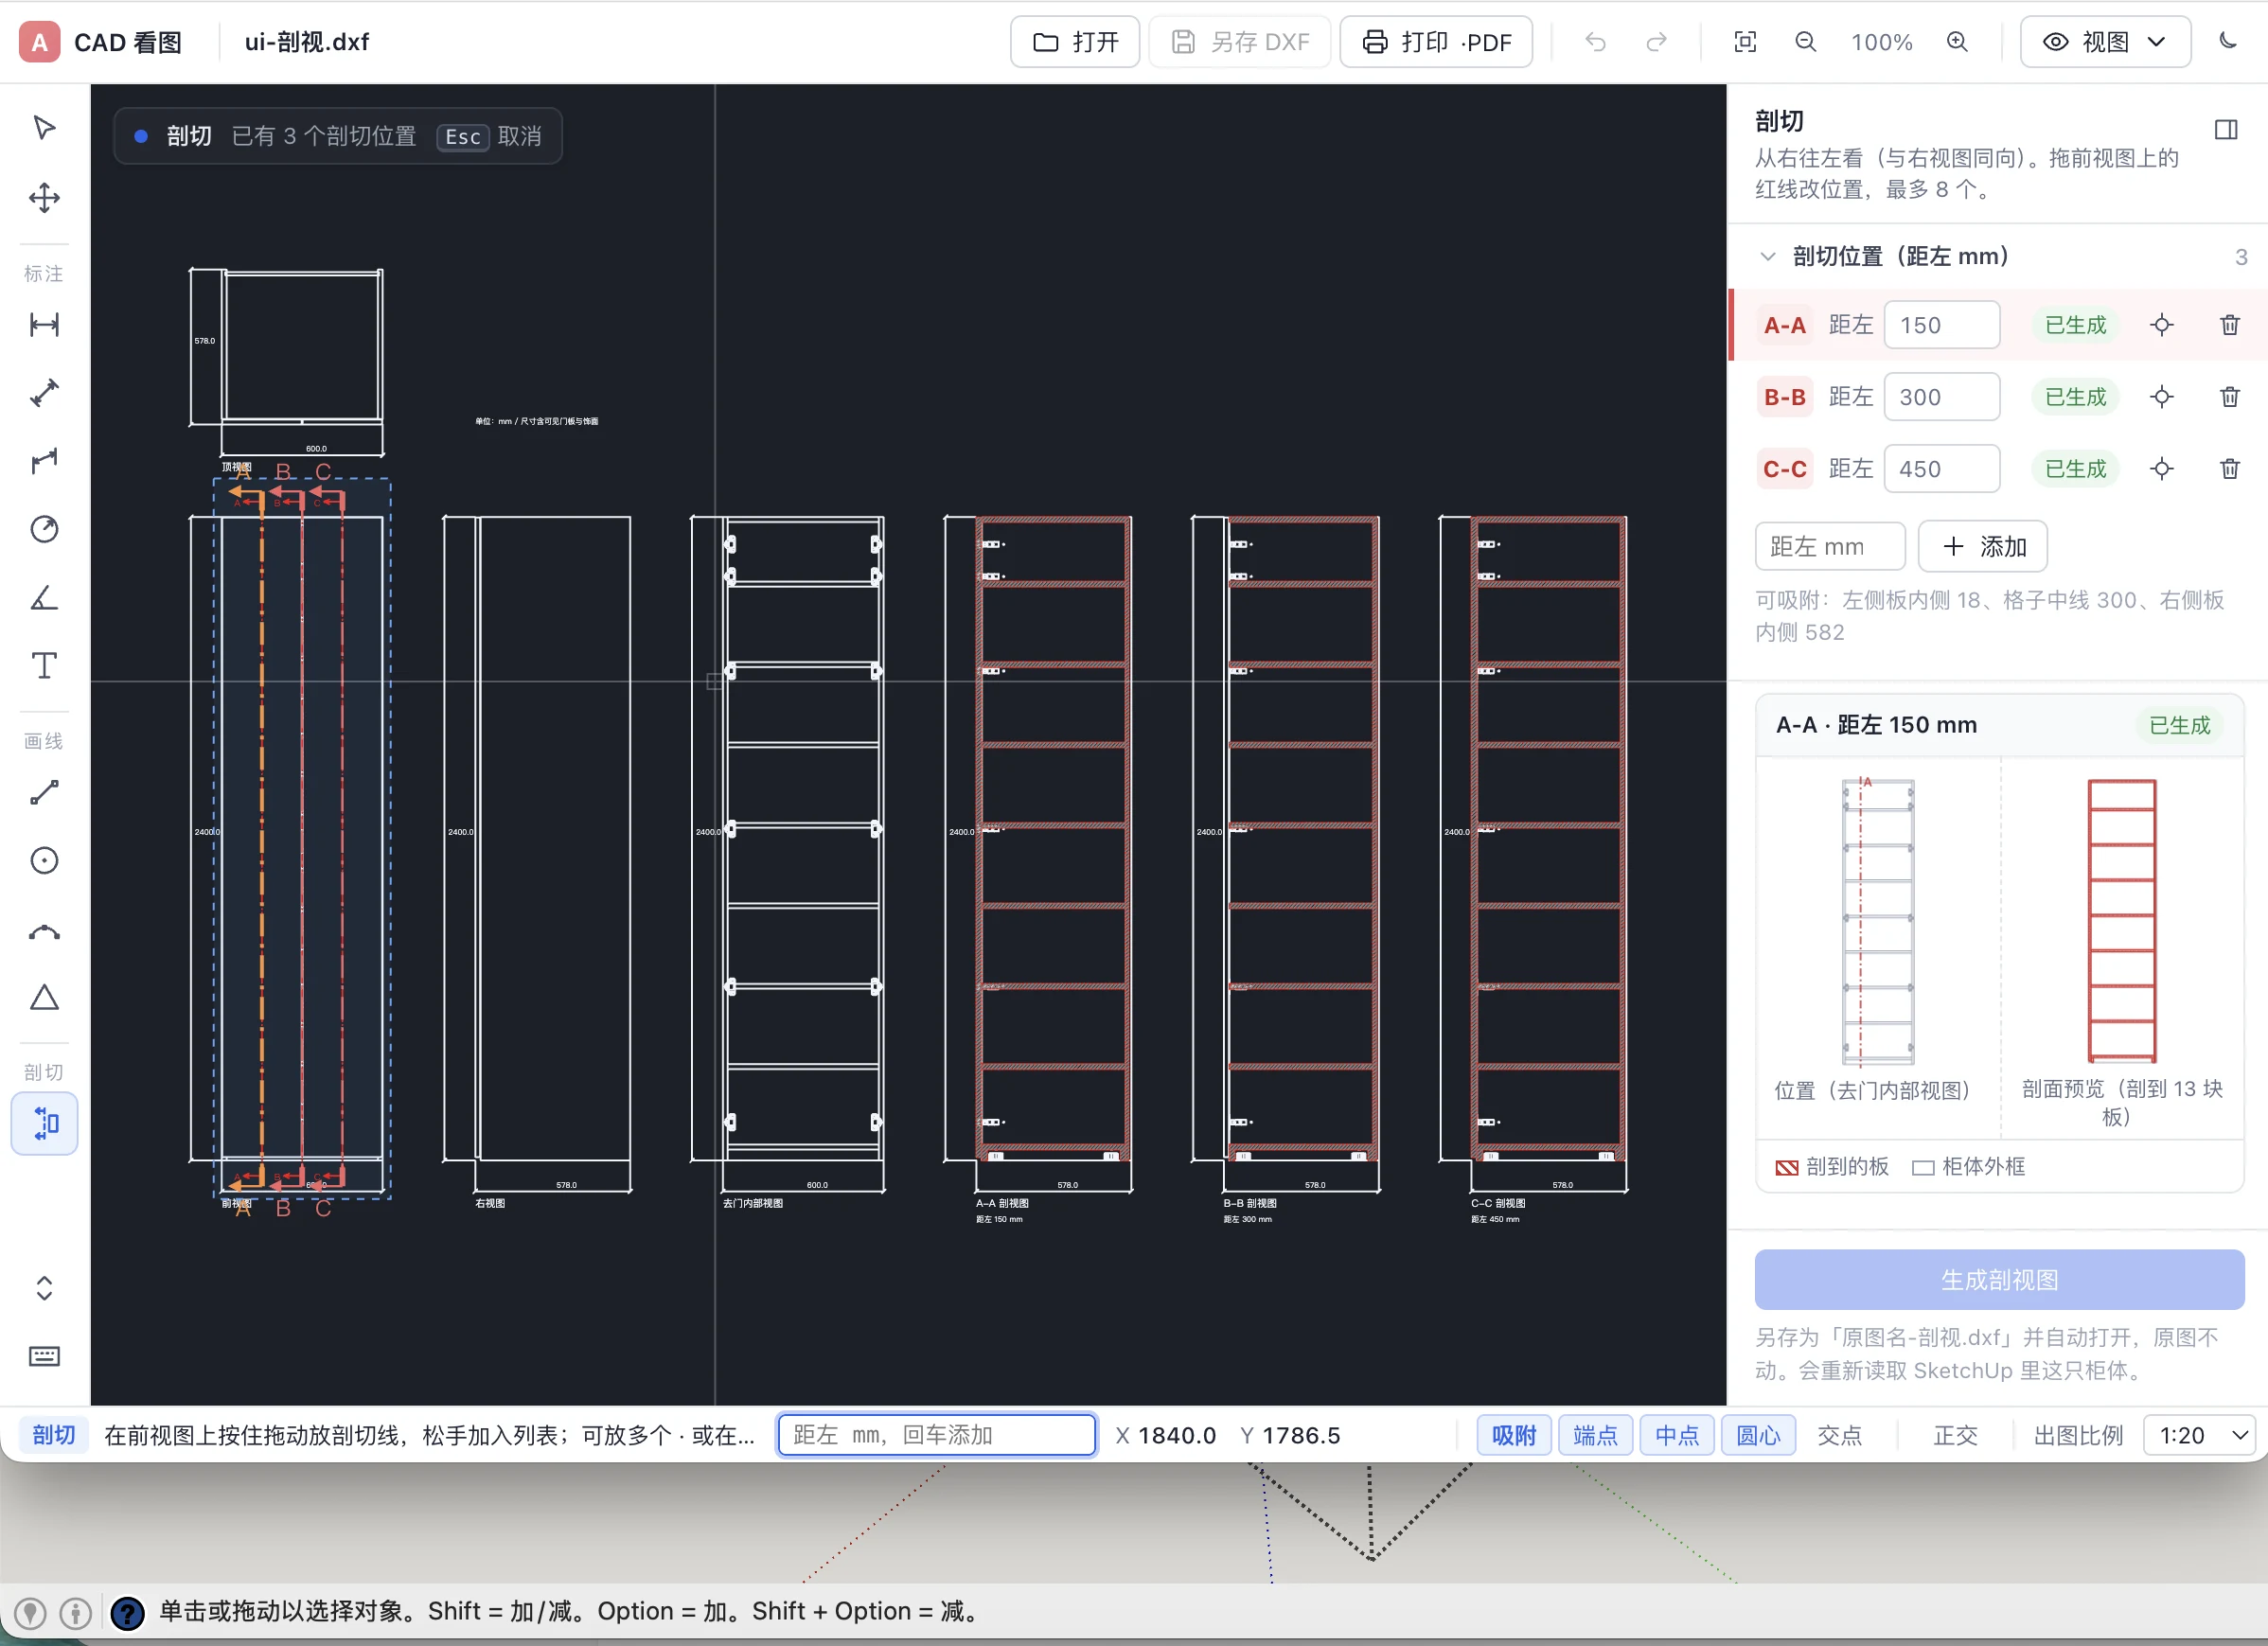Toggle 交点 intersection snap
This screenshot has height=1646, width=2268.
click(x=1839, y=1435)
